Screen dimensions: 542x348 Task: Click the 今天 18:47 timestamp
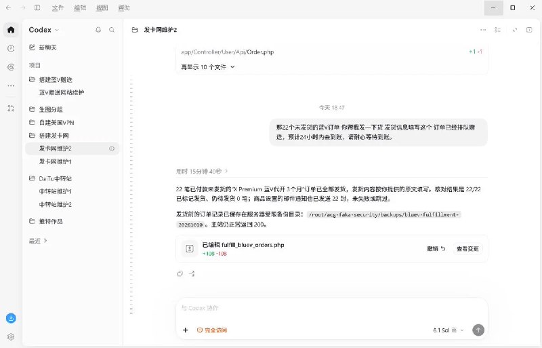point(331,108)
